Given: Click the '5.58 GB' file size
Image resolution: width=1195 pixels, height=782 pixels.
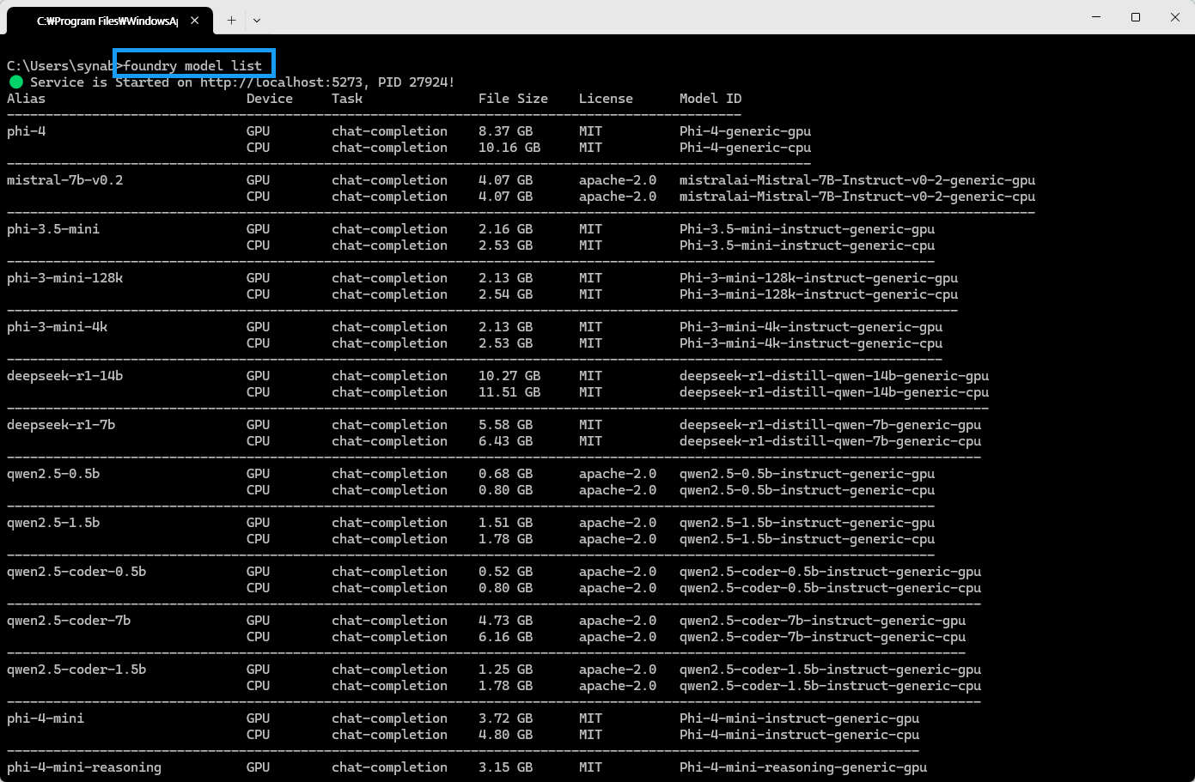Looking at the screenshot, I should 505,425.
